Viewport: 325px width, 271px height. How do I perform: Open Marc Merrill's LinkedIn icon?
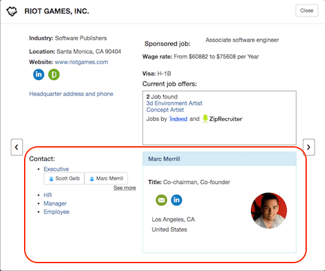point(177,200)
